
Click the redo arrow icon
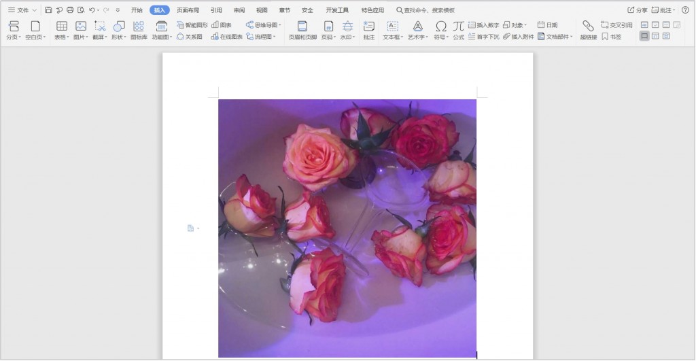click(x=106, y=10)
